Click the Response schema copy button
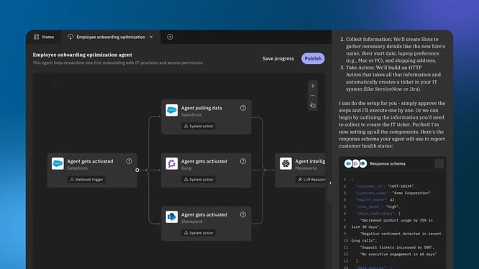Viewport: 479px width, 269px height. click(x=439, y=164)
